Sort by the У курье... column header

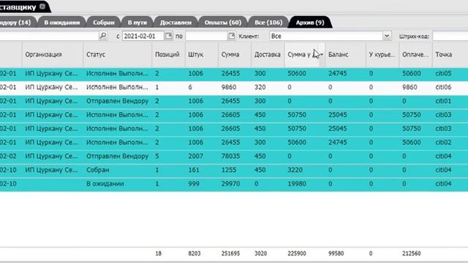pos(382,55)
